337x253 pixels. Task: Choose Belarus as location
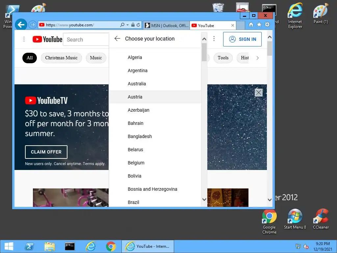pyautogui.click(x=155, y=150)
